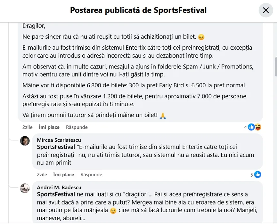This screenshot has height=224, width=277.
Task: Open Andrei M. Bădescu's avatar
Action: click(x=25, y=188)
